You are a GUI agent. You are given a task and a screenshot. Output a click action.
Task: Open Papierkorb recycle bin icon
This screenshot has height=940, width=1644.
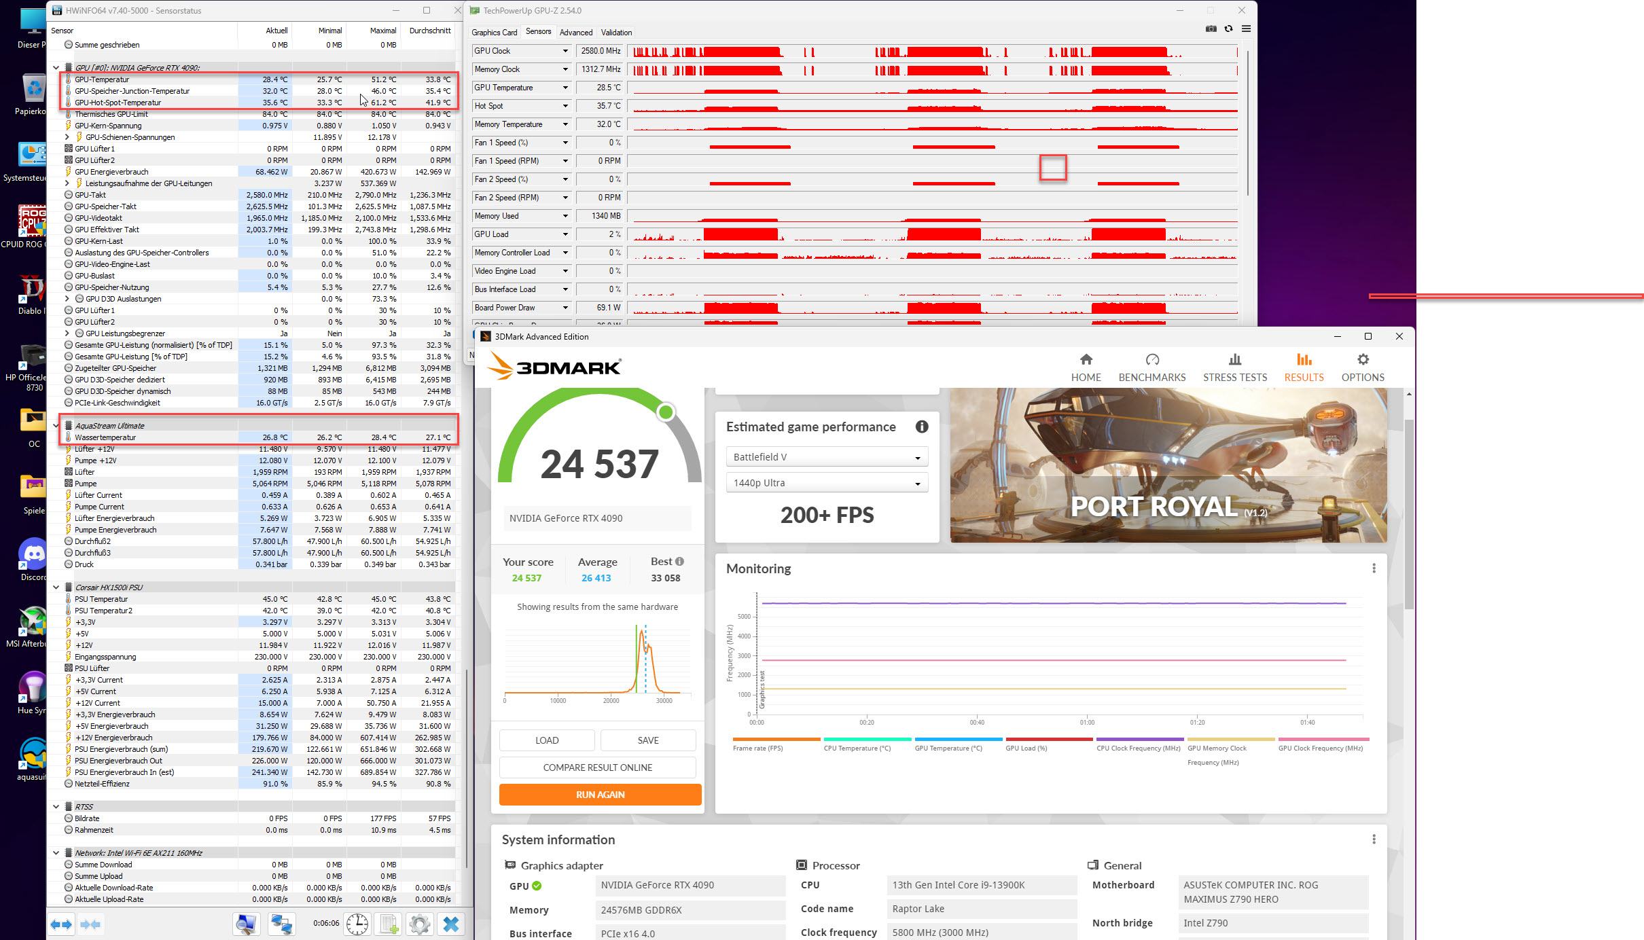(32, 94)
